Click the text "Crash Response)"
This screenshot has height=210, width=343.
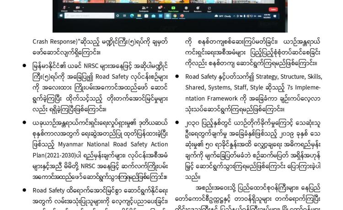click(55, 42)
